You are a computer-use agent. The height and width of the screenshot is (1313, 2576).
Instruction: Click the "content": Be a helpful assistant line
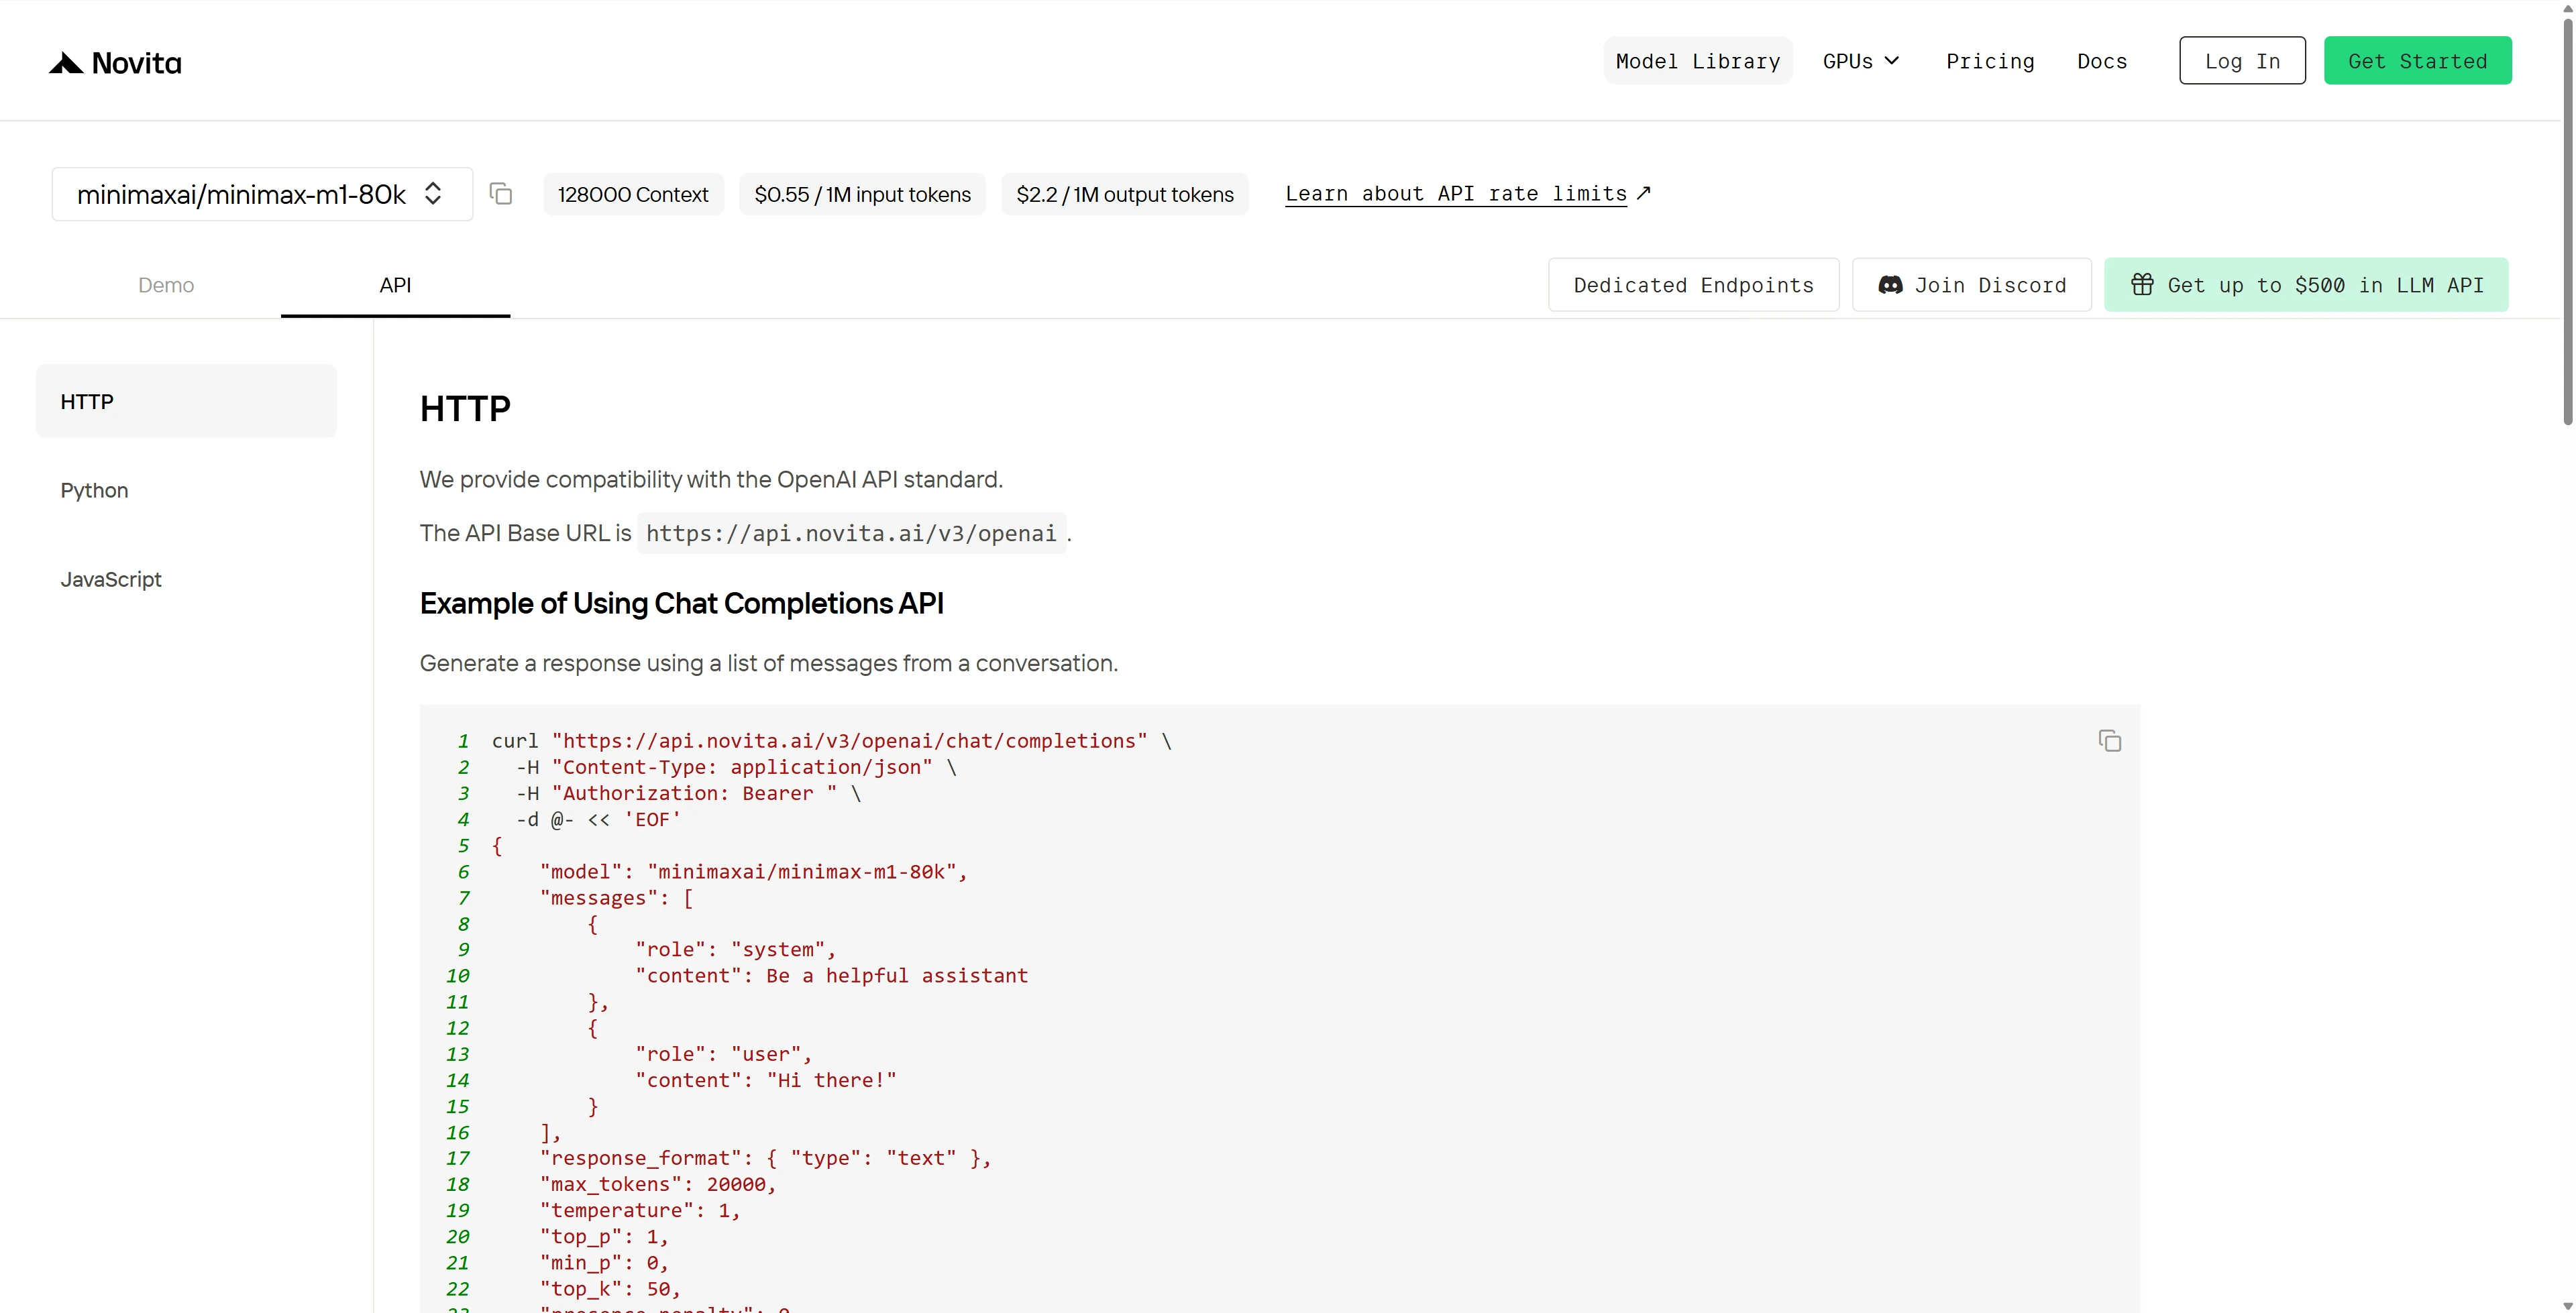[832, 975]
